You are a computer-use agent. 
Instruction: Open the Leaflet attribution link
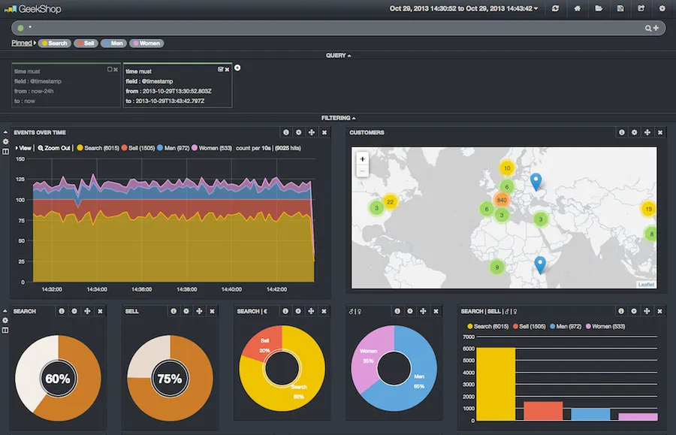(x=646, y=285)
